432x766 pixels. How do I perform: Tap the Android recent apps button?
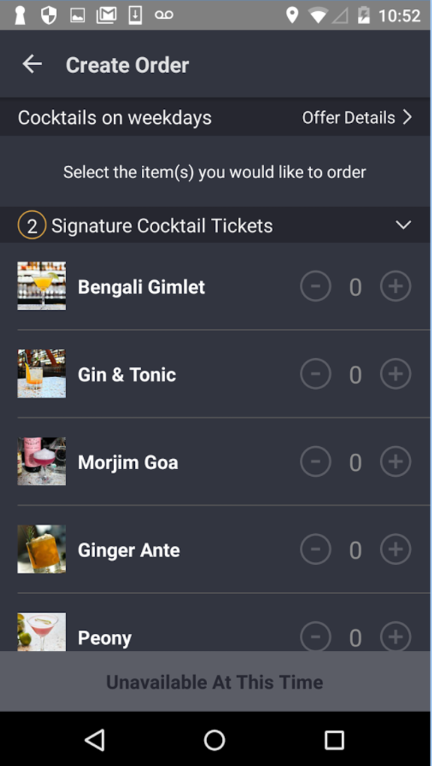pyautogui.click(x=334, y=739)
